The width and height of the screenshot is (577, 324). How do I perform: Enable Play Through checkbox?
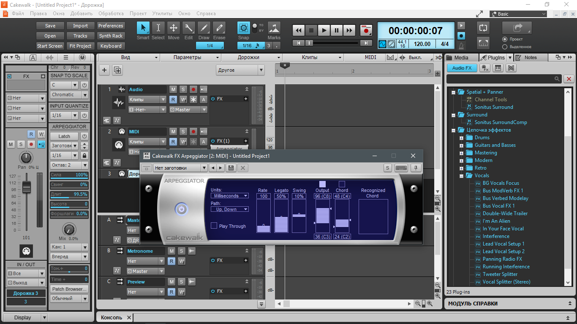[x=214, y=226]
